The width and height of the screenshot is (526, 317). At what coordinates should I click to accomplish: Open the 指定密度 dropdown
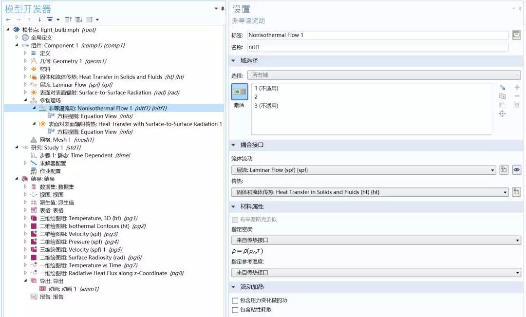[376, 240]
